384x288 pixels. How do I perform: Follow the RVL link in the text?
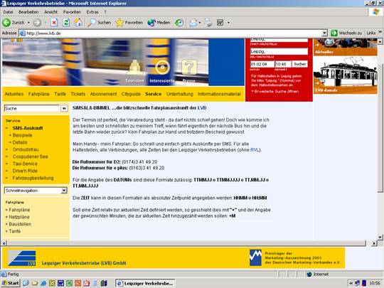[255, 150]
